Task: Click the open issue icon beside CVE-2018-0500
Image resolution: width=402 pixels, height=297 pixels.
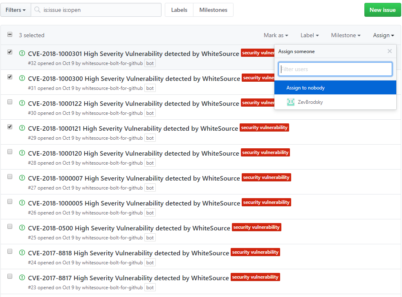Action: (x=22, y=227)
